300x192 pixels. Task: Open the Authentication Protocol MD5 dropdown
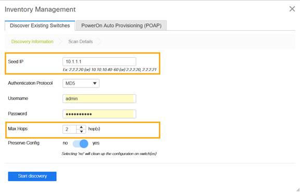point(81,83)
